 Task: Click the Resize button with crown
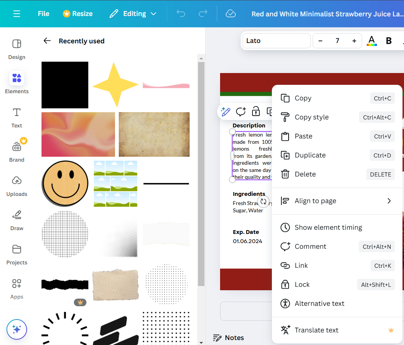pyautogui.click(x=78, y=14)
